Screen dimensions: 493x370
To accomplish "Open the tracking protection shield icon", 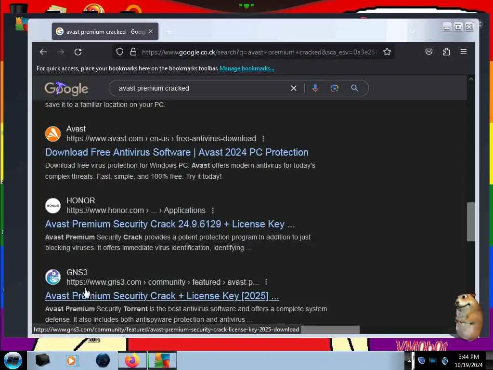I will click(120, 52).
